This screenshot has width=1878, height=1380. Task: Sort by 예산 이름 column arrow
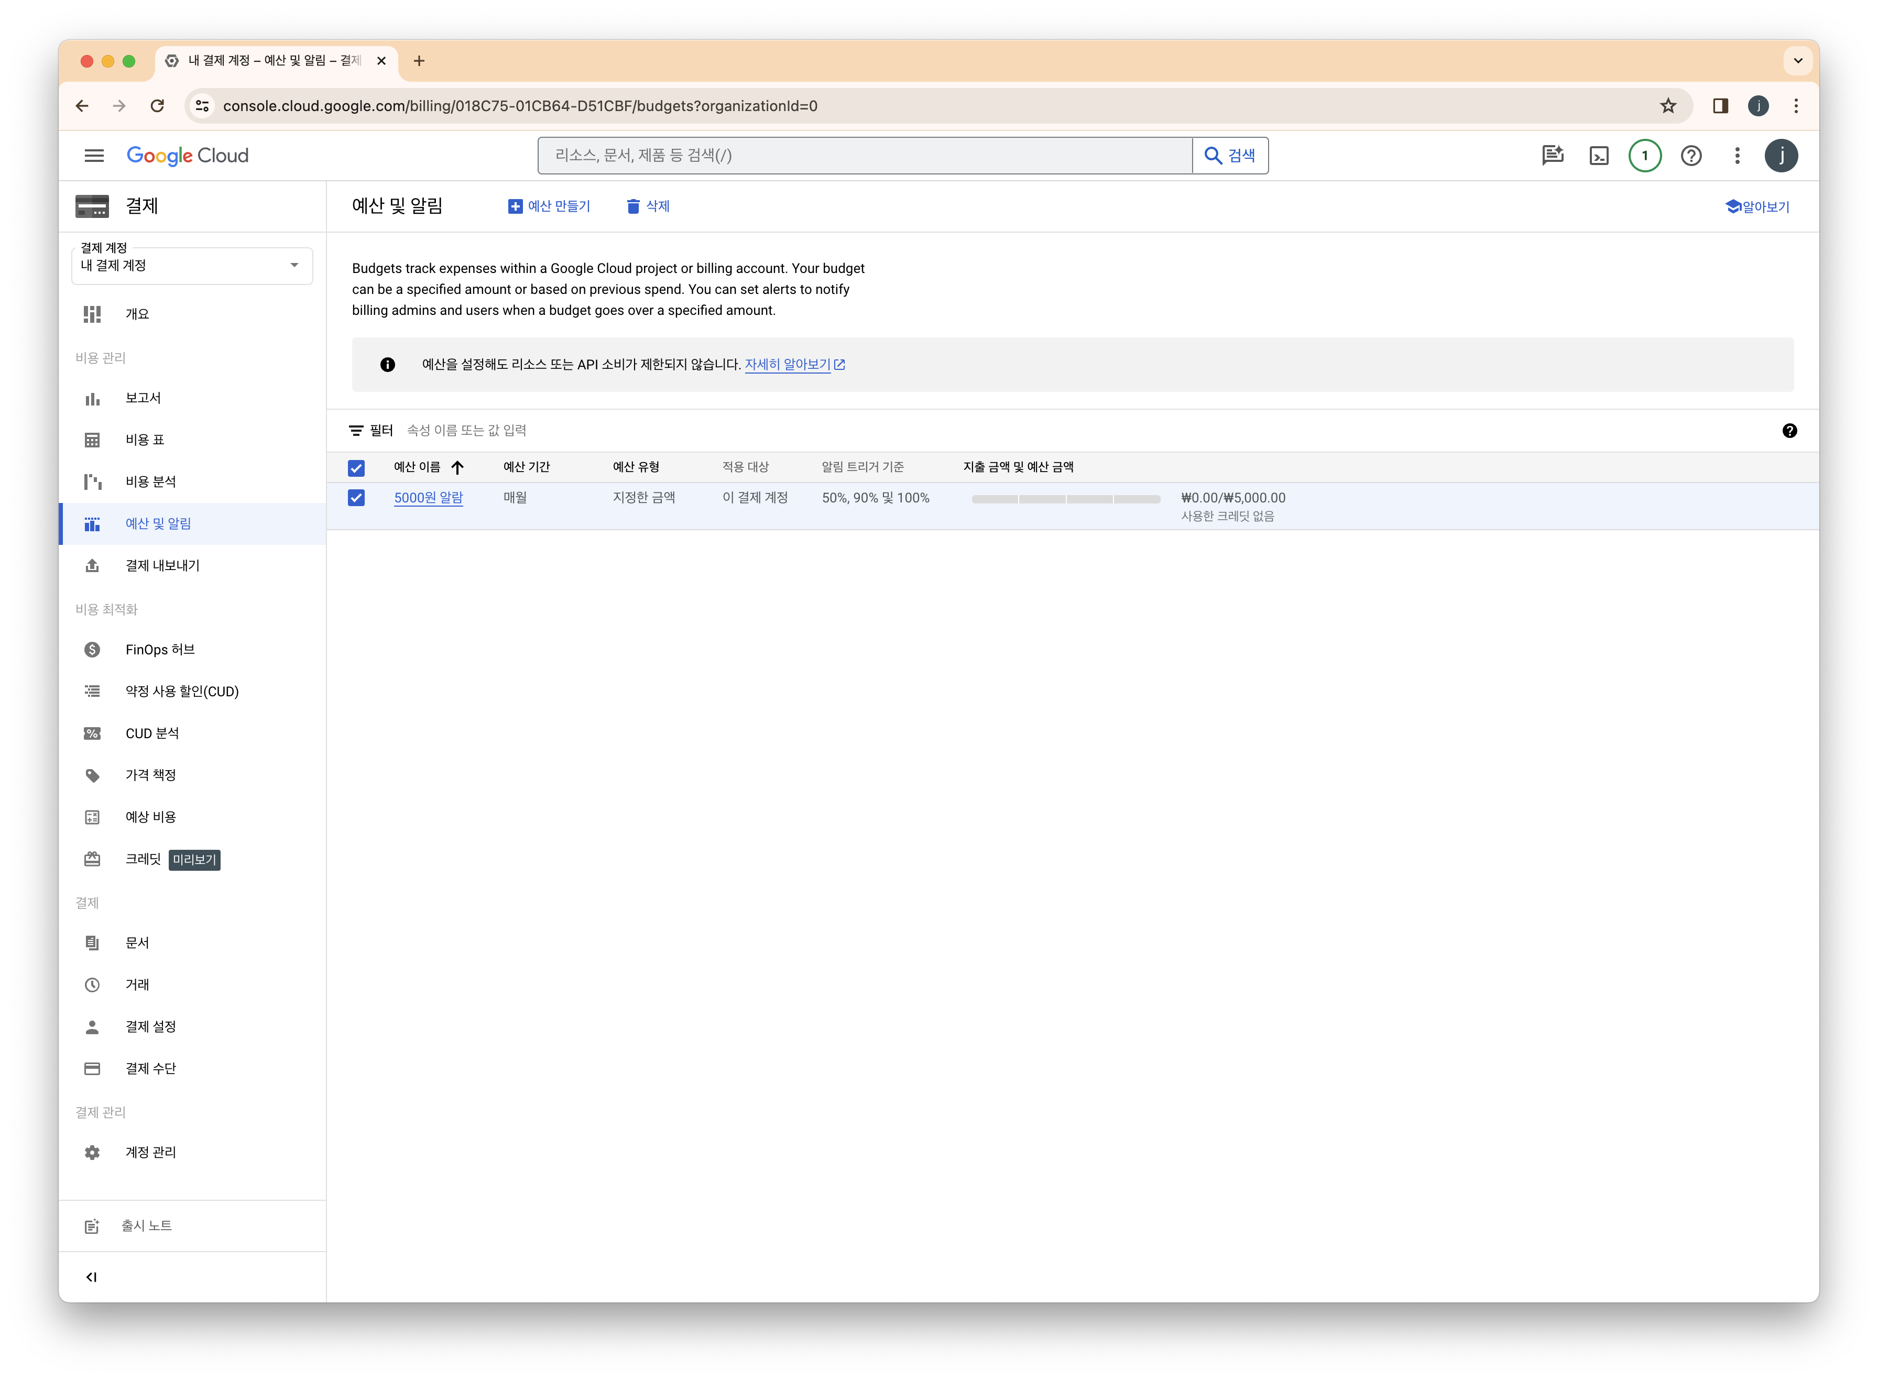(x=457, y=468)
